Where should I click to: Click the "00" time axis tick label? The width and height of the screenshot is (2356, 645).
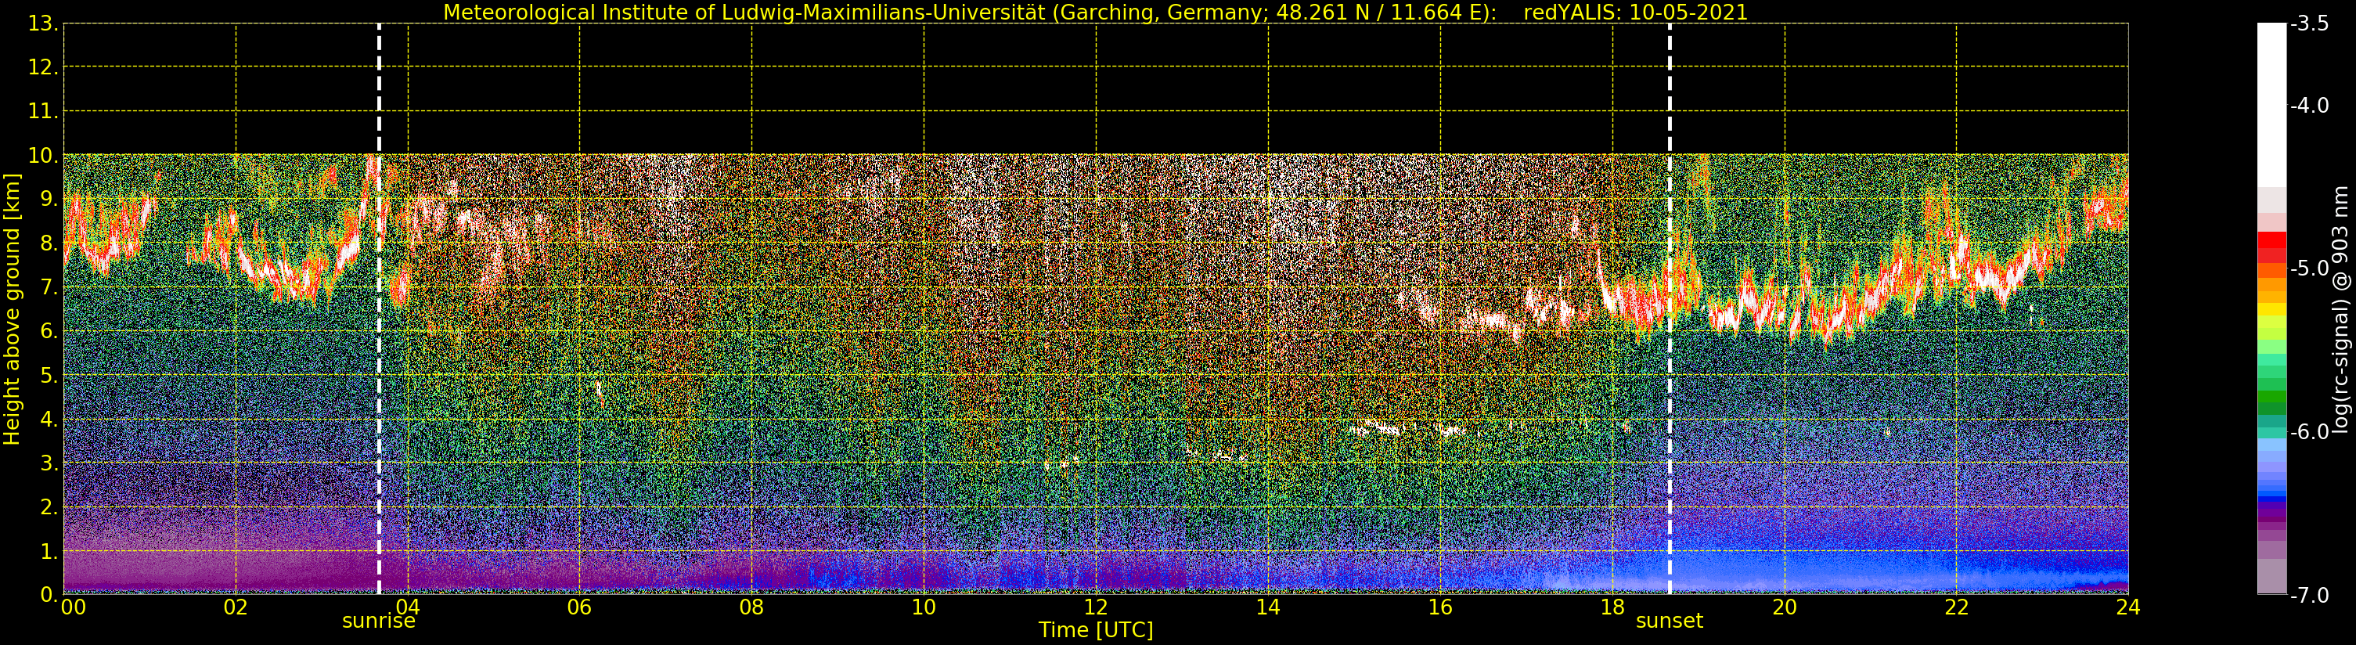[73, 607]
